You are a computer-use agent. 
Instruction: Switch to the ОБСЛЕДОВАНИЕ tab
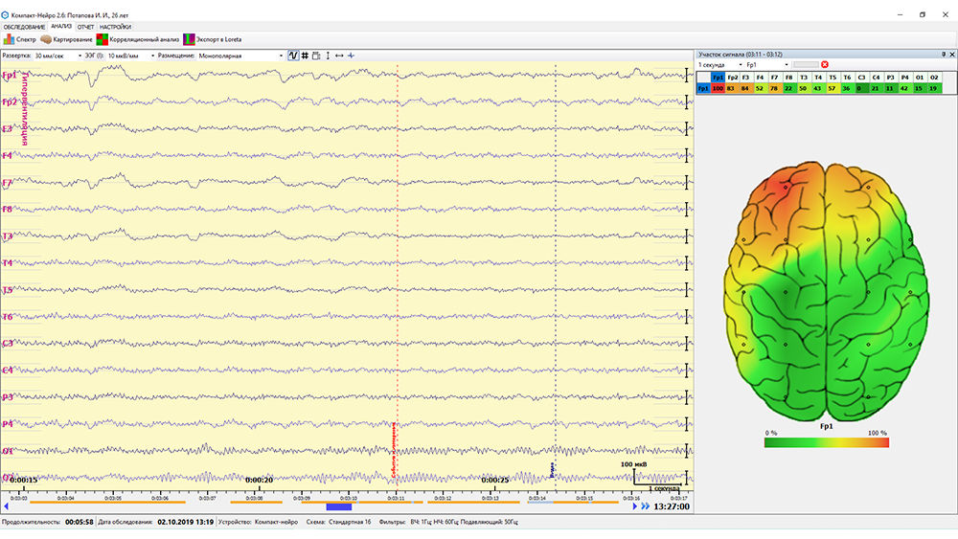click(24, 27)
